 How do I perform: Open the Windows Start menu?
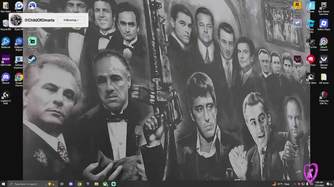pos(4,184)
